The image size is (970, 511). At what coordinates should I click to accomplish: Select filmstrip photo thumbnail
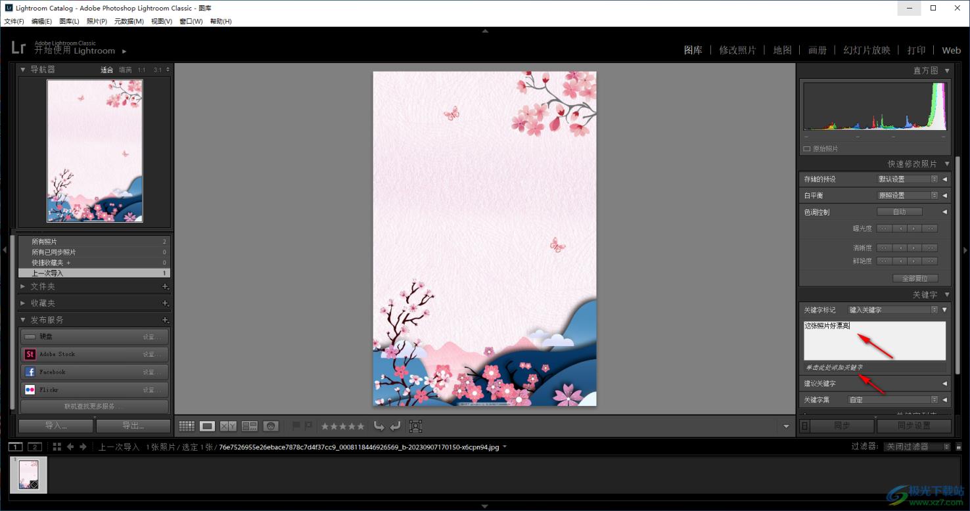(28, 474)
